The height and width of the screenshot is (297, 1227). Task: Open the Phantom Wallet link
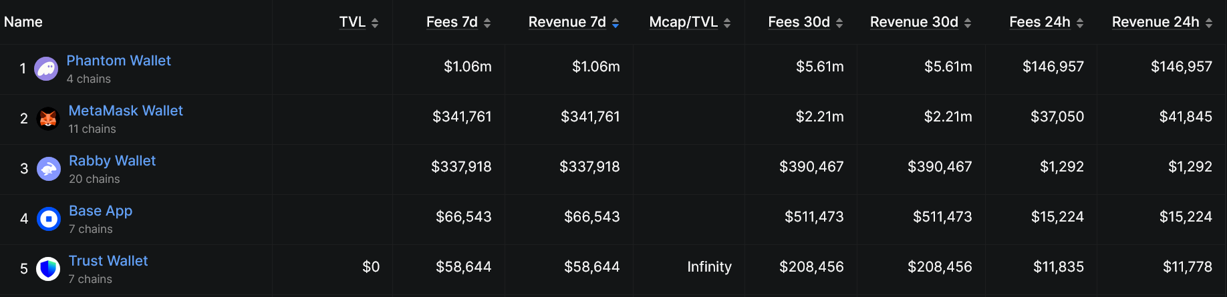[118, 61]
